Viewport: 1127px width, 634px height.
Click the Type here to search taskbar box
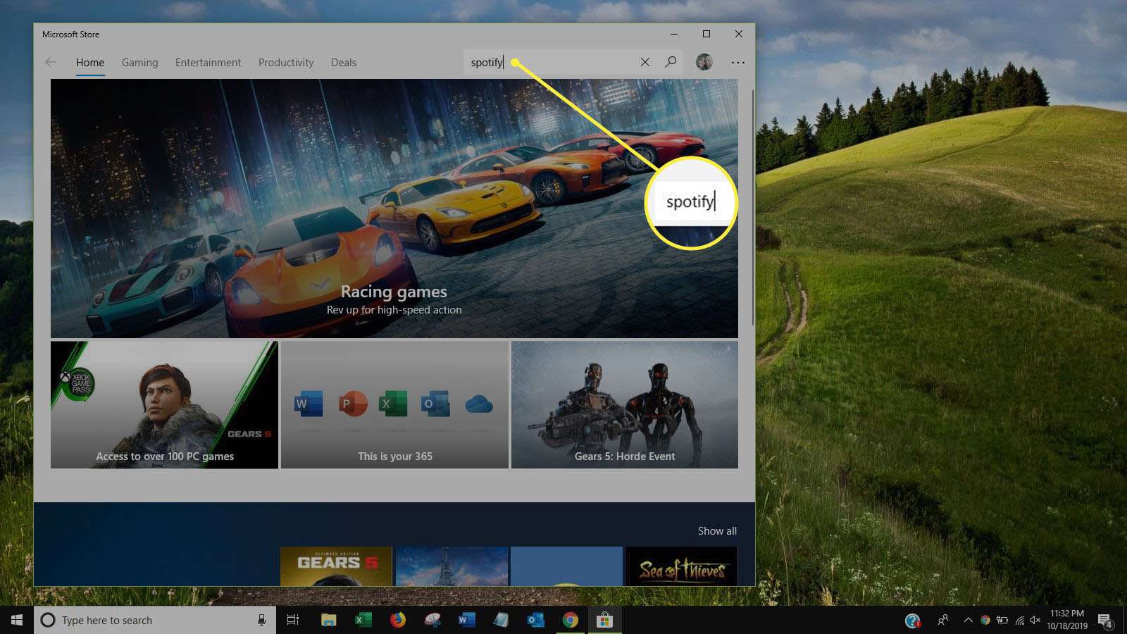click(x=155, y=620)
